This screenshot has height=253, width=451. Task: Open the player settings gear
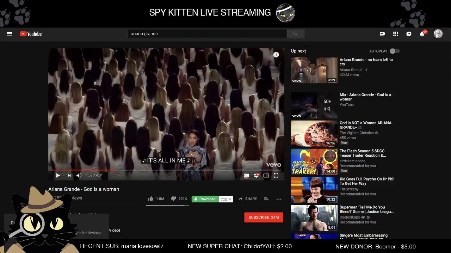(x=257, y=175)
